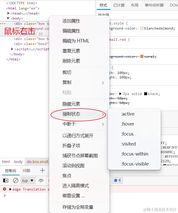Collapse the body element node
Screen dimensions: 178x213
(x=8, y=18)
